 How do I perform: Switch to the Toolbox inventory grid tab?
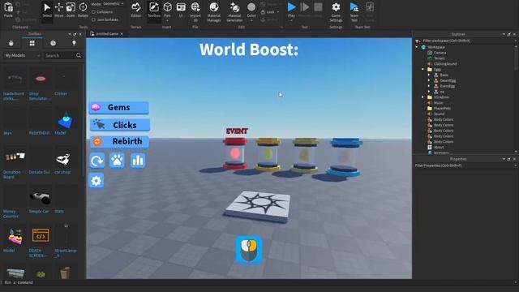click(x=32, y=43)
